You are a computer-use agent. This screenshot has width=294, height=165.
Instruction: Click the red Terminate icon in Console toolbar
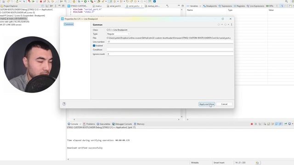[x=252, y=124]
